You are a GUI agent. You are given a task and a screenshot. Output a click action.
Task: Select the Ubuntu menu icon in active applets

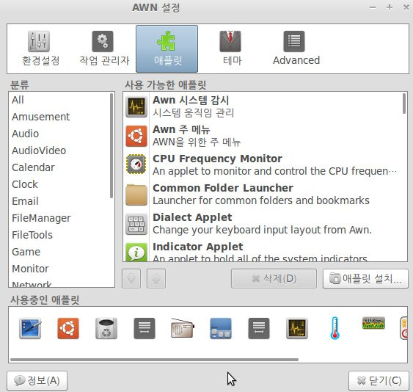[68, 328]
